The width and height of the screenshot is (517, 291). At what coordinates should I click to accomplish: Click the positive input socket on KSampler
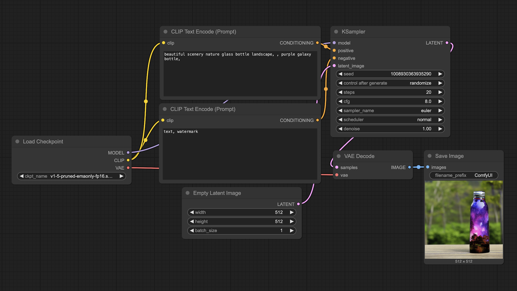(x=334, y=50)
